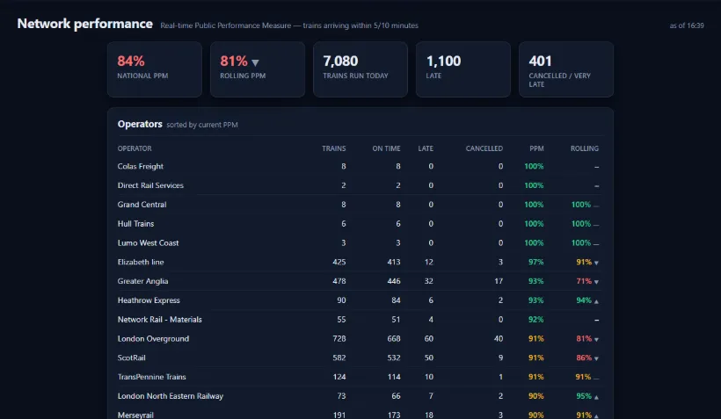
Task: Click ScotRail rolling down arrow
Action: [x=596, y=358]
